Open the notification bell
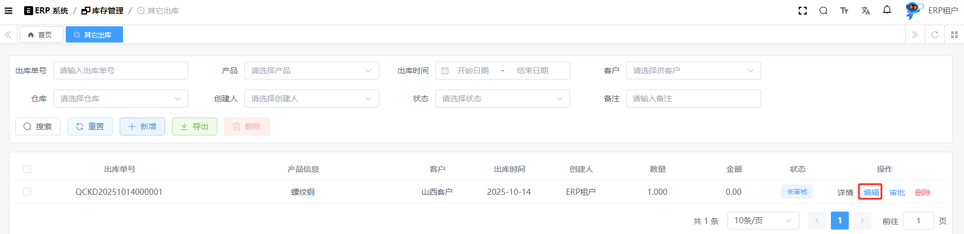Image resolution: width=964 pixels, height=234 pixels. tap(887, 10)
